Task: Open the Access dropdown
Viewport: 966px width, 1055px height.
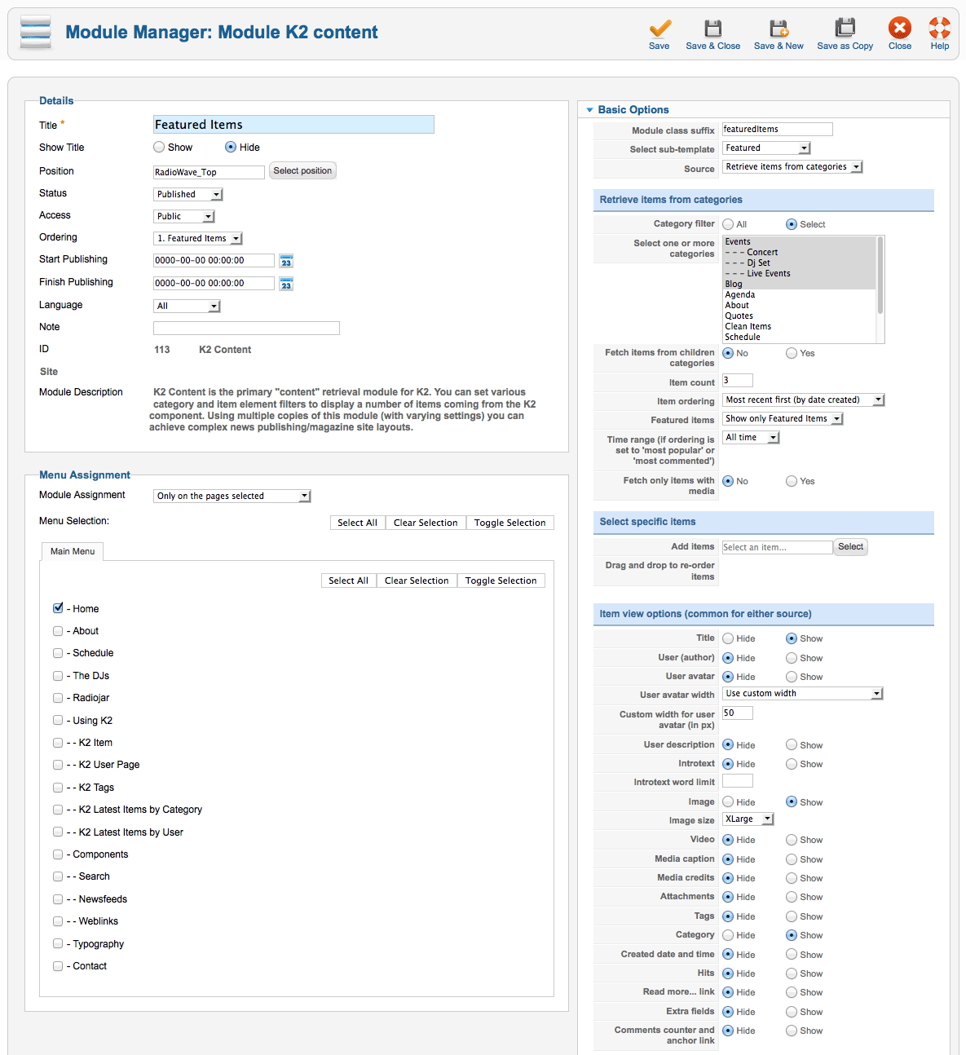Action: 184,217
